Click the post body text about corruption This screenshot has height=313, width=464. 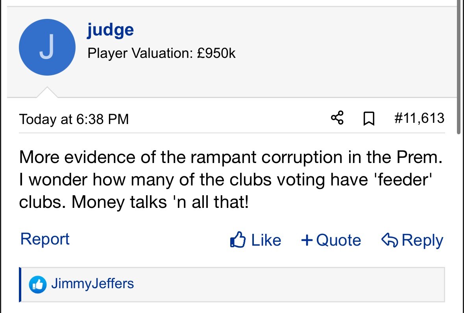[x=231, y=180]
